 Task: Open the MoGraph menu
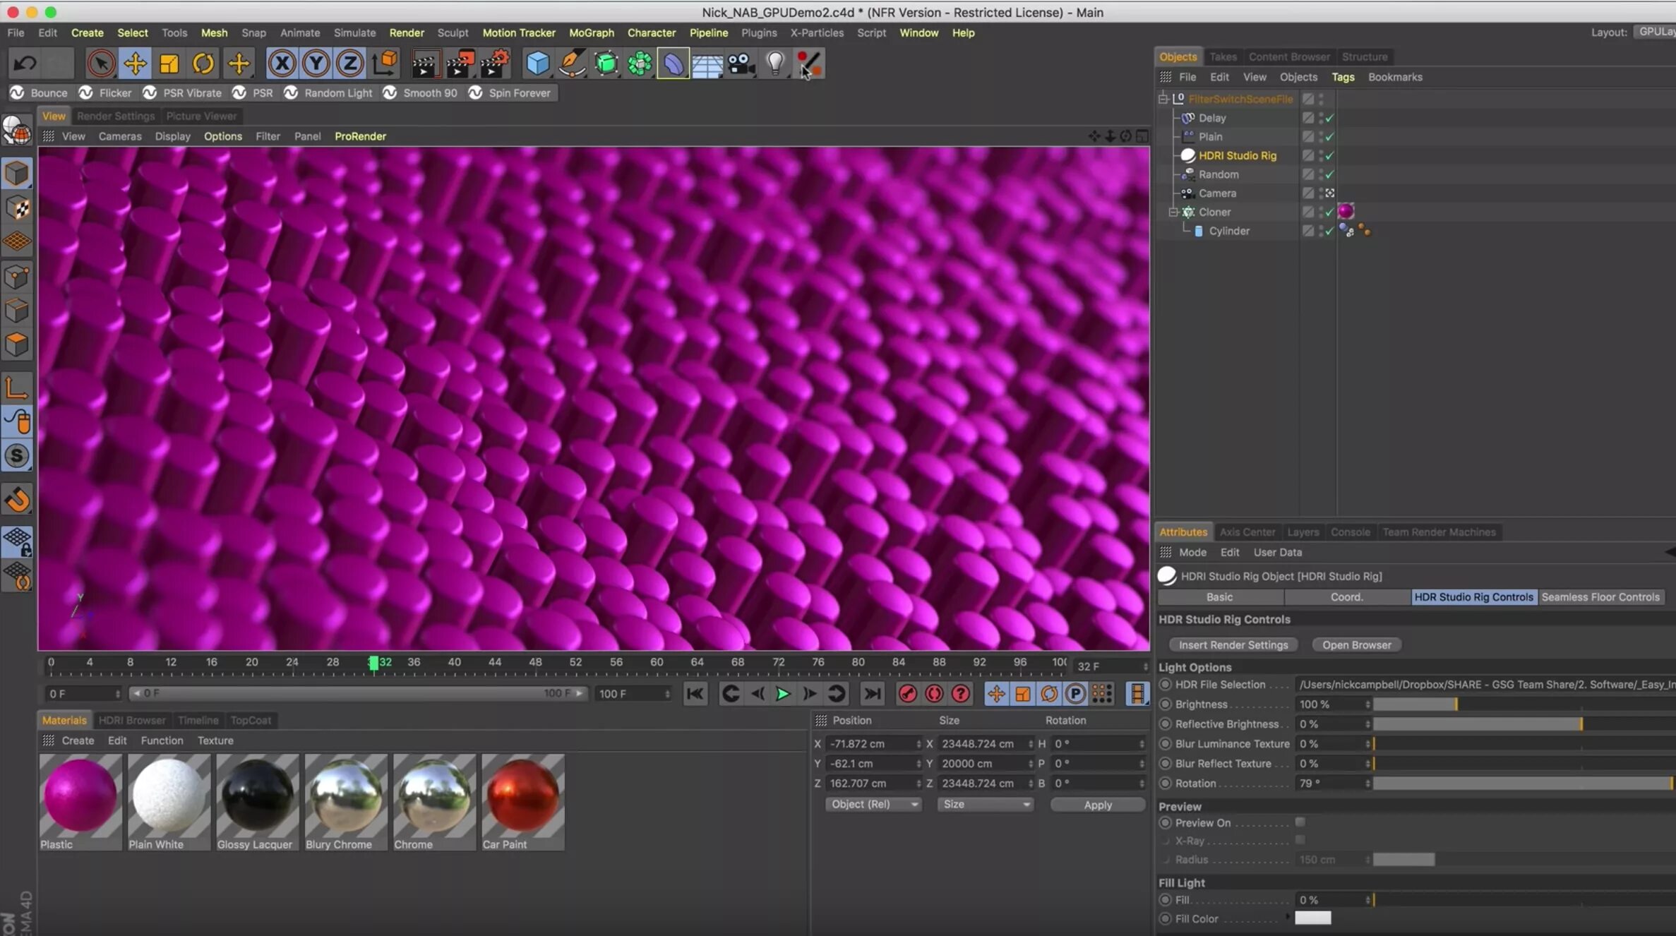591,32
